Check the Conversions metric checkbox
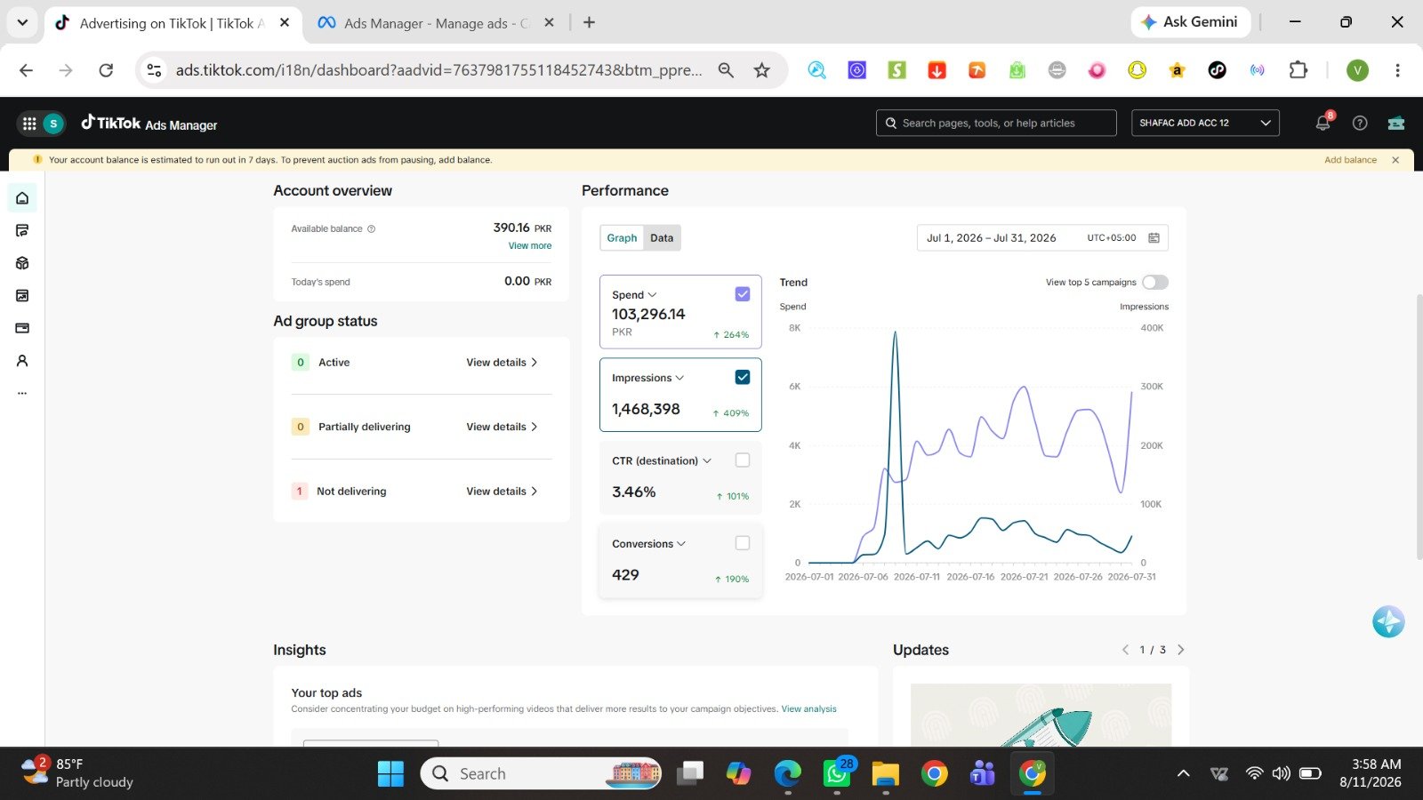The image size is (1423, 800). (x=743, y=543)
